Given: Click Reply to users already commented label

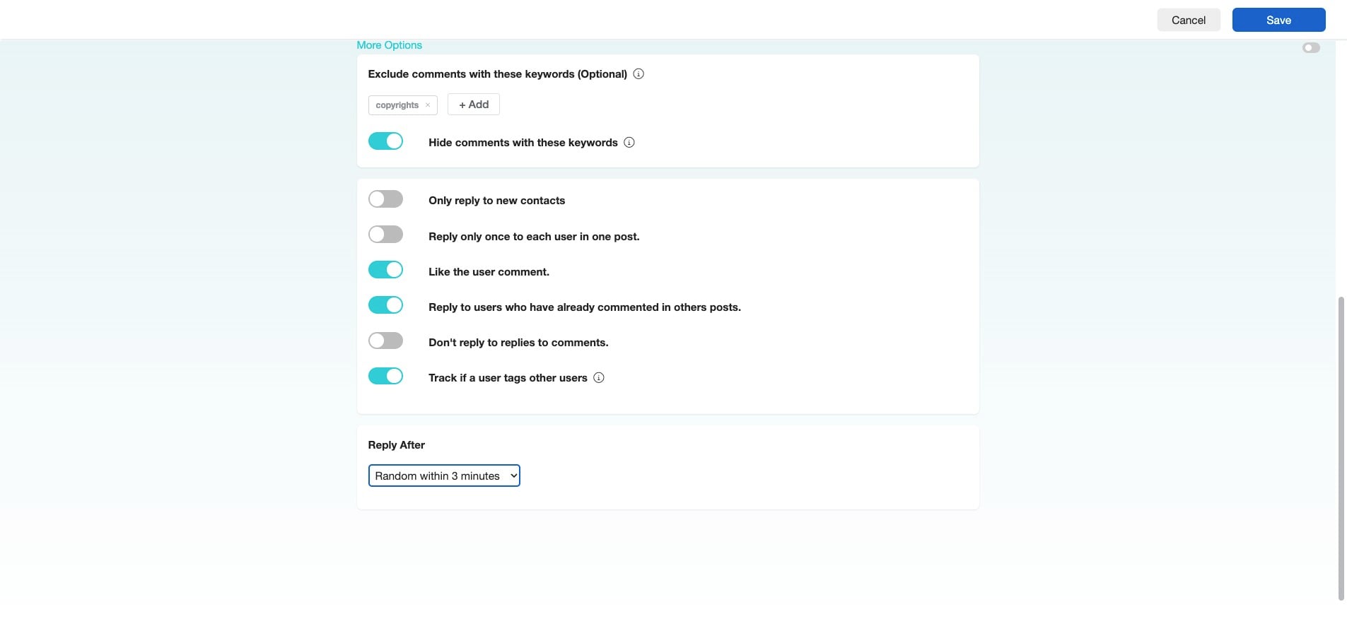Looking at the screenshot, I should click(585, 307).
